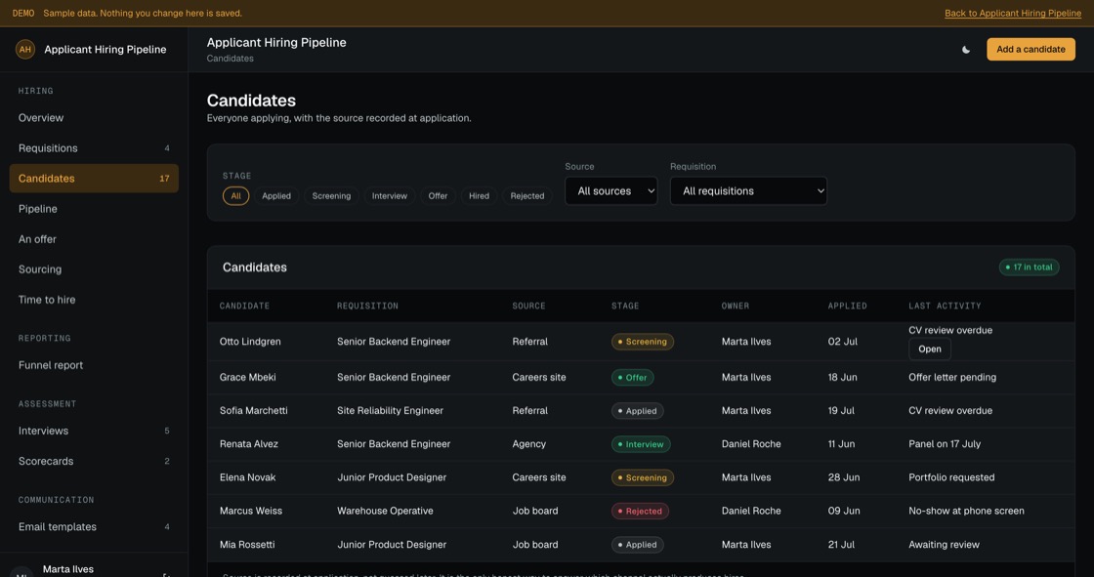Click Last Activity column header
Viewport: 1094px width, 577px height.
click(945, 306)
